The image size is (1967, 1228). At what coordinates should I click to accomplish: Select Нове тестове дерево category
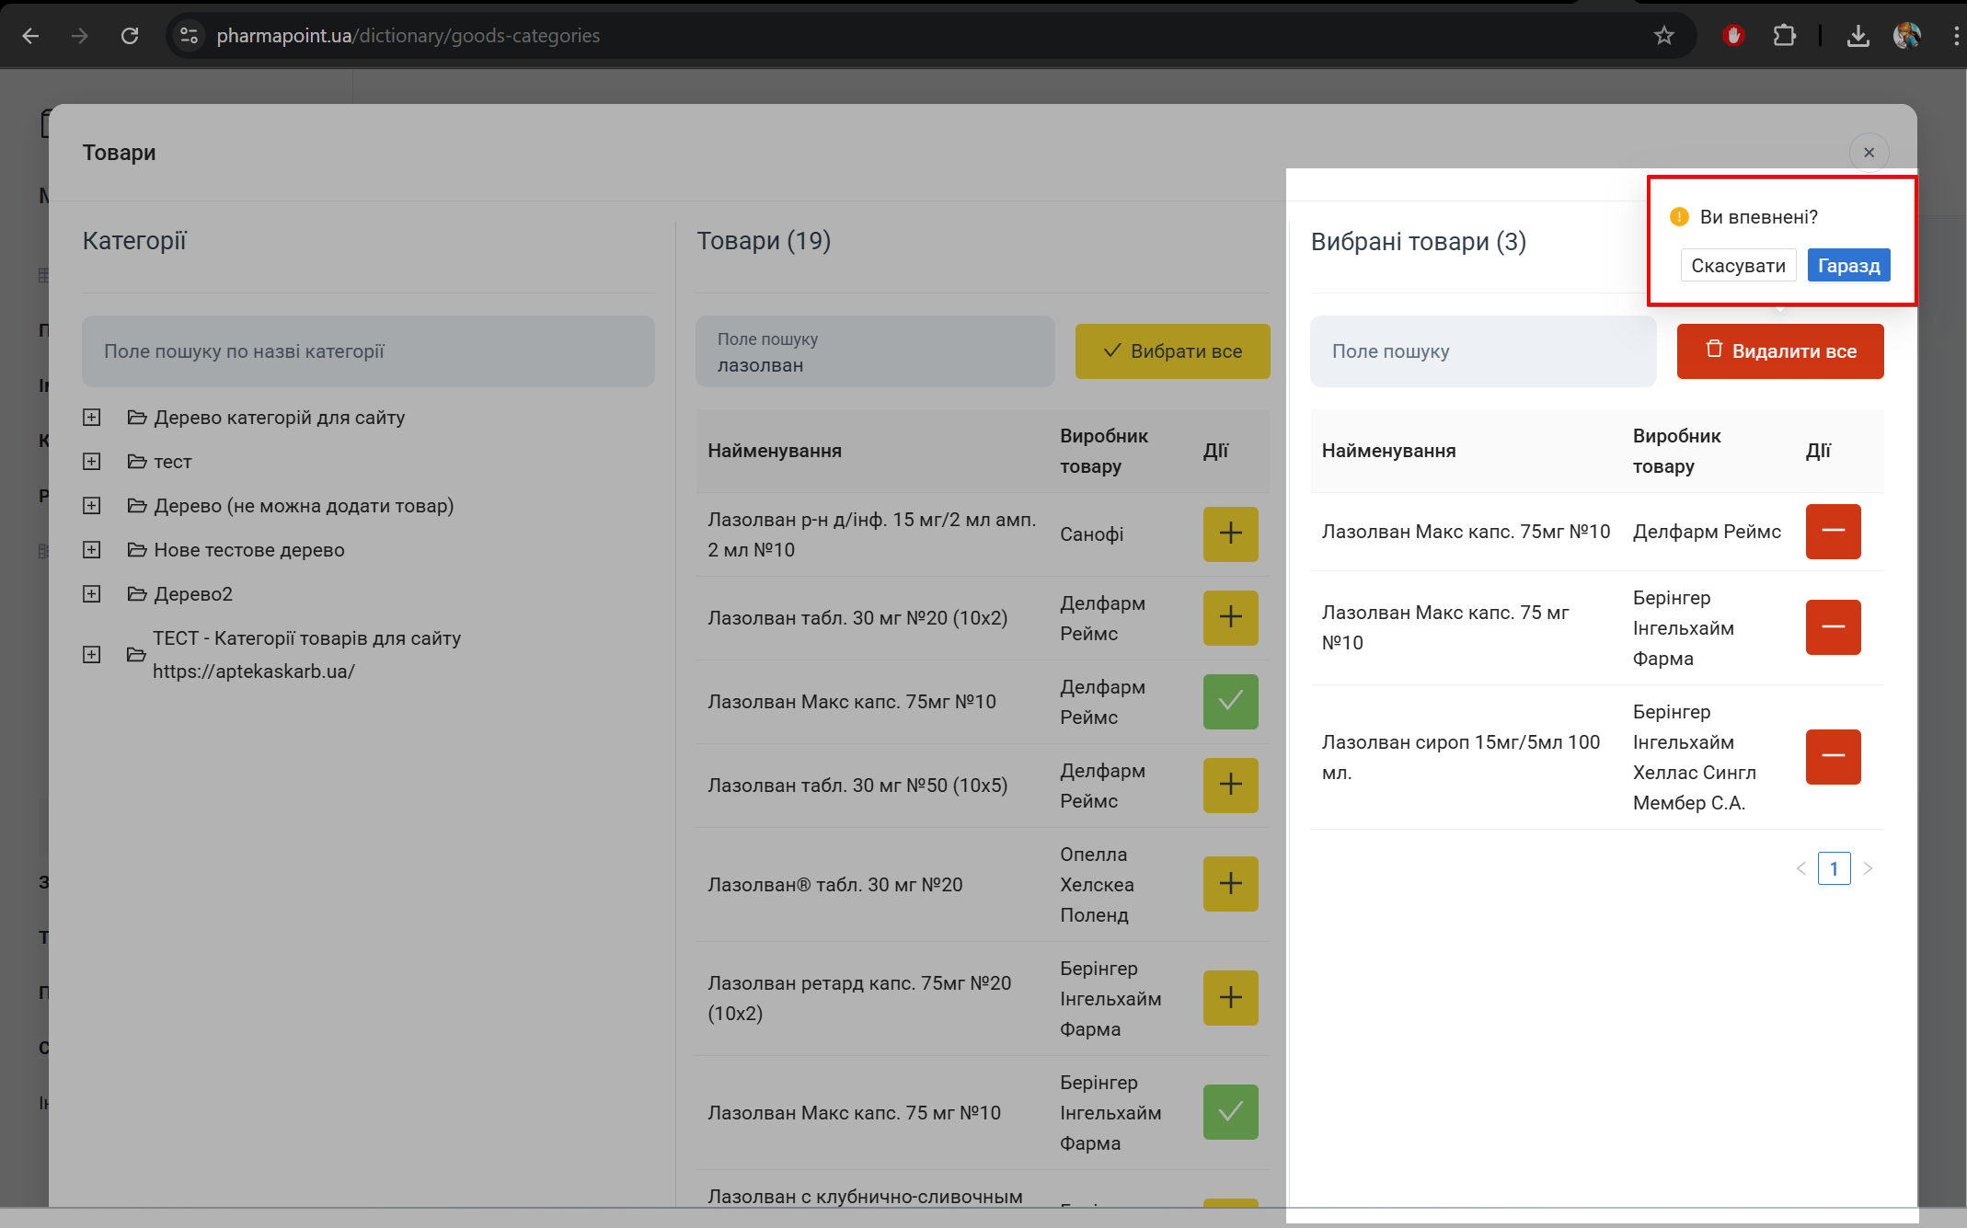click(x=248, y=550)
